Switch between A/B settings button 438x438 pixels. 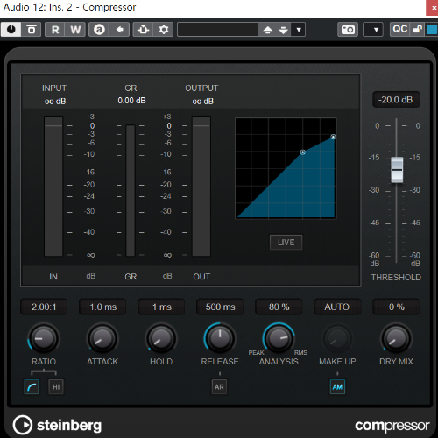(x=99, y=30)
